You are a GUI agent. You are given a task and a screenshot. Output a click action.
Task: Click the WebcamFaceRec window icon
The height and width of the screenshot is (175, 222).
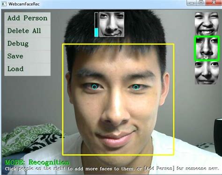click(4, 4)
